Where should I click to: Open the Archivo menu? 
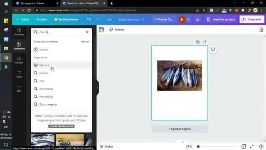pyautogui.click(x=42, y=20)
